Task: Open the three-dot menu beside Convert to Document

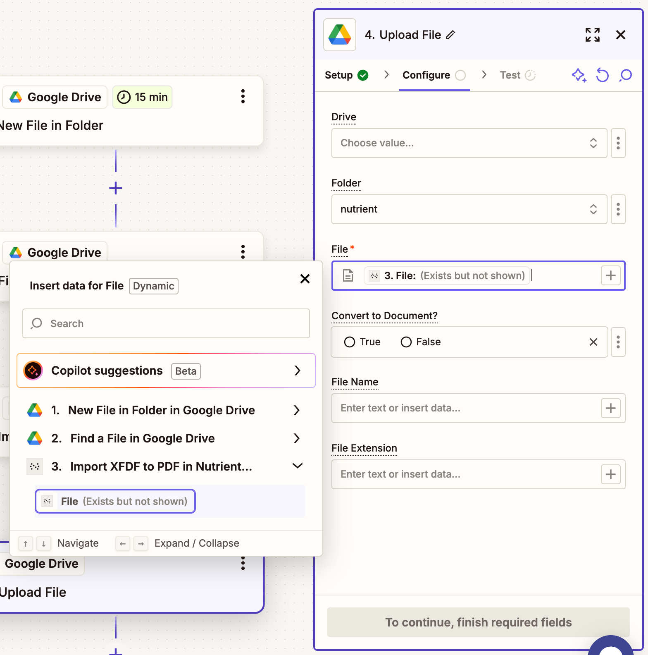Action: coord(618,342)
